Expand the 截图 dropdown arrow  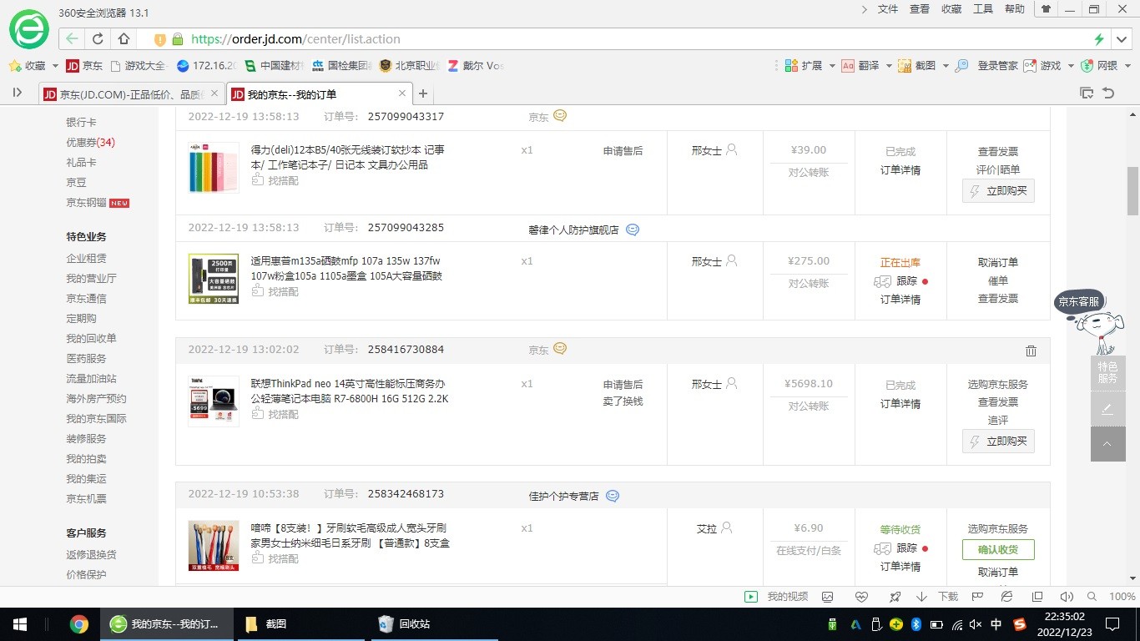[946, 66]
